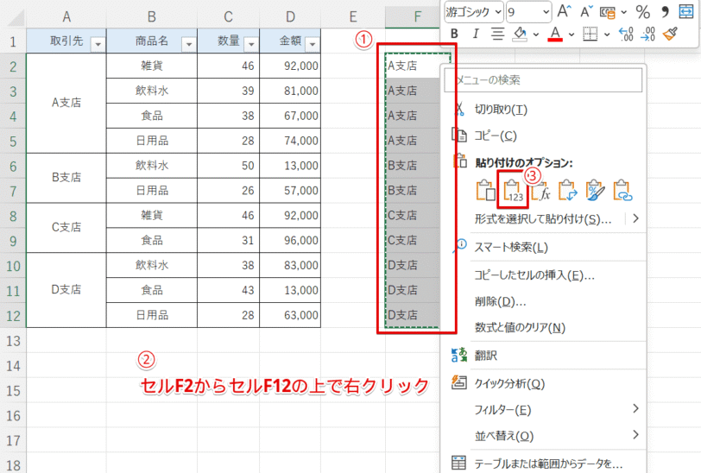Open the 取引先 filter dropdown

click(x=98, y=44)
